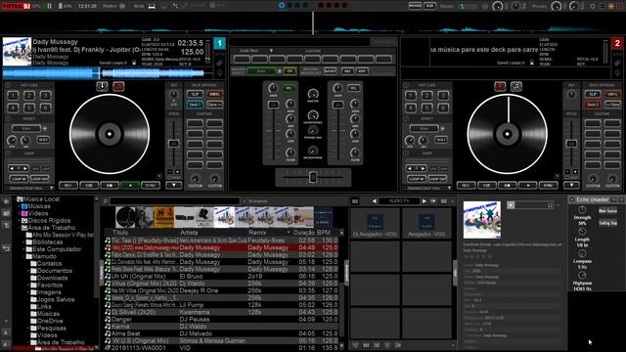Click the saved loops lock icon on deck 1

click(x=134, y=63)
